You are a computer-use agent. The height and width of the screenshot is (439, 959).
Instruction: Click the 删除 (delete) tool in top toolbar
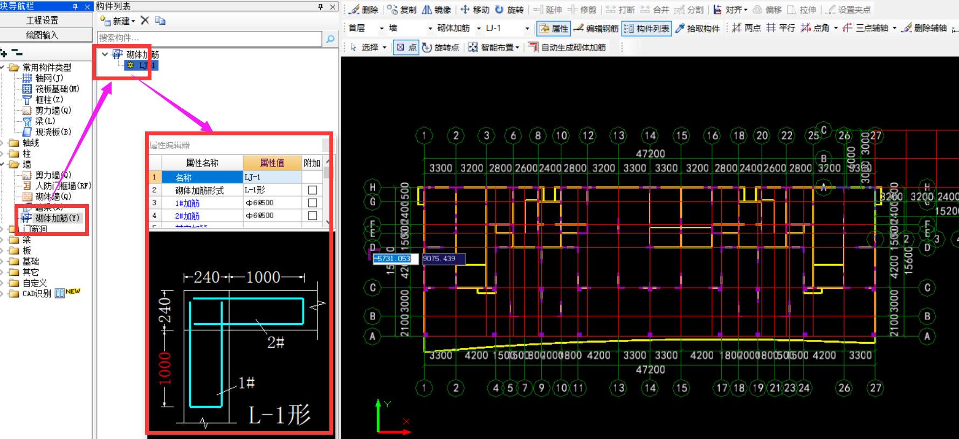(x=364, y=10)
